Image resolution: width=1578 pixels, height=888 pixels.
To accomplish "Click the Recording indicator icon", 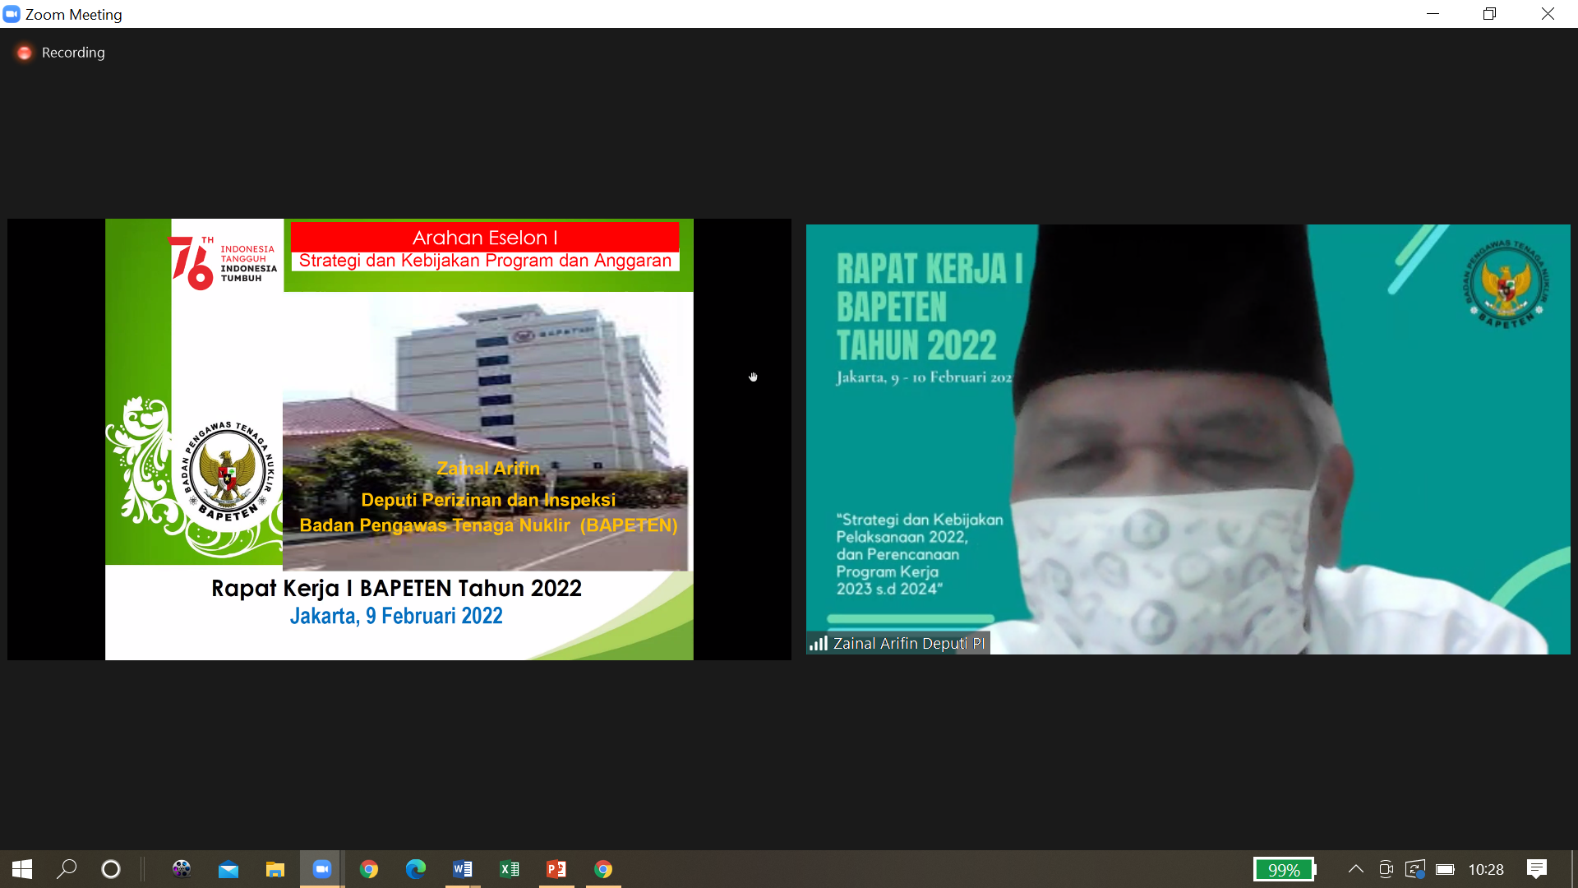I will (x=25, y=53).
